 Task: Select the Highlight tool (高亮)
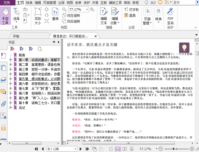(130, 15)
